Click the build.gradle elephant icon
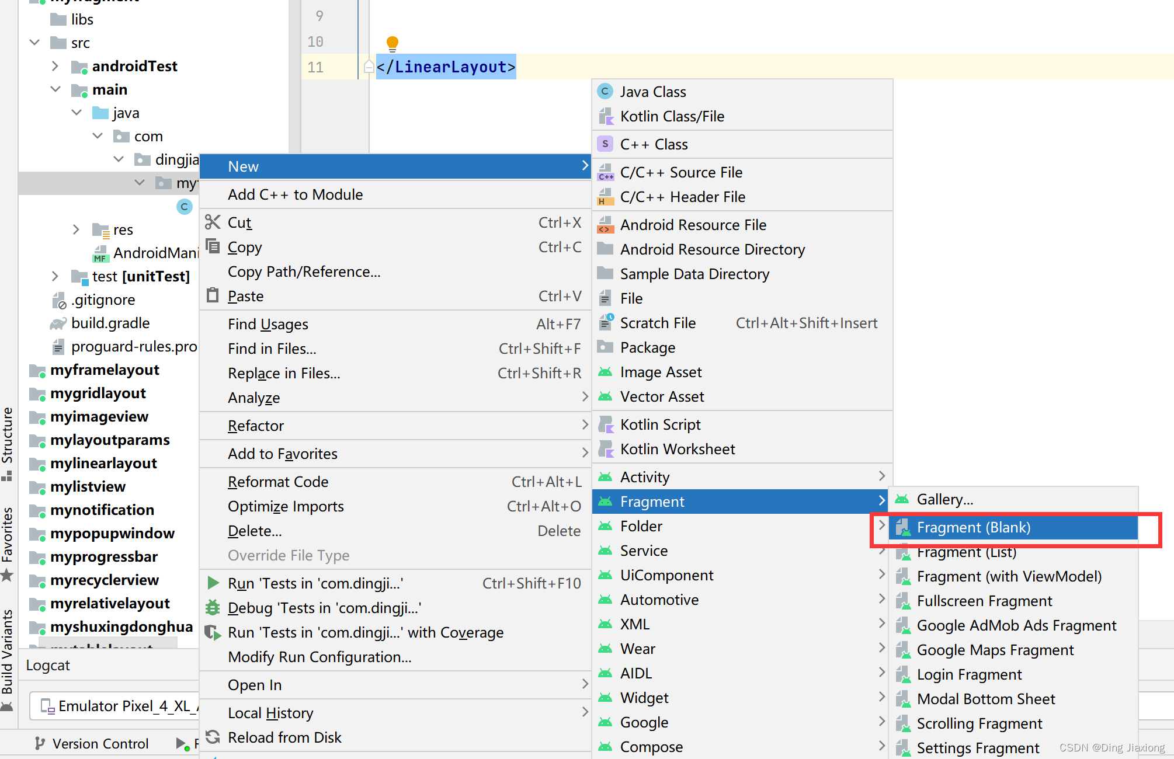This screenshot has width=1174, height=759. pyautogui.click(x=58, y=323)
